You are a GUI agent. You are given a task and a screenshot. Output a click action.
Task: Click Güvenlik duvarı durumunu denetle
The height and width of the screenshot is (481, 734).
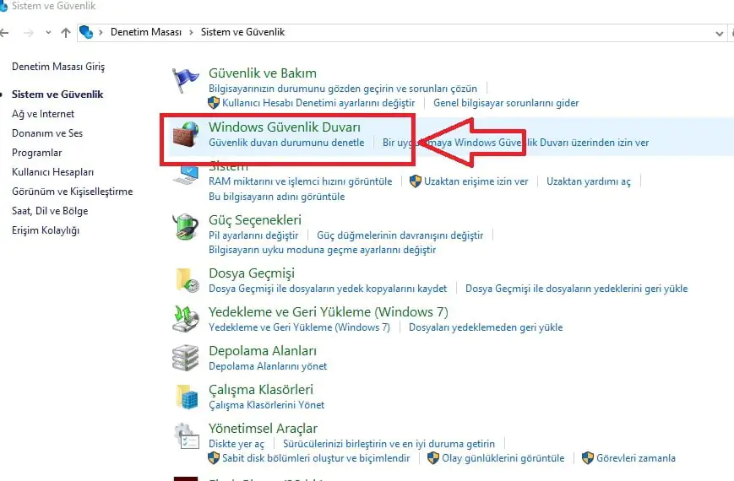[x=286, y=143]
